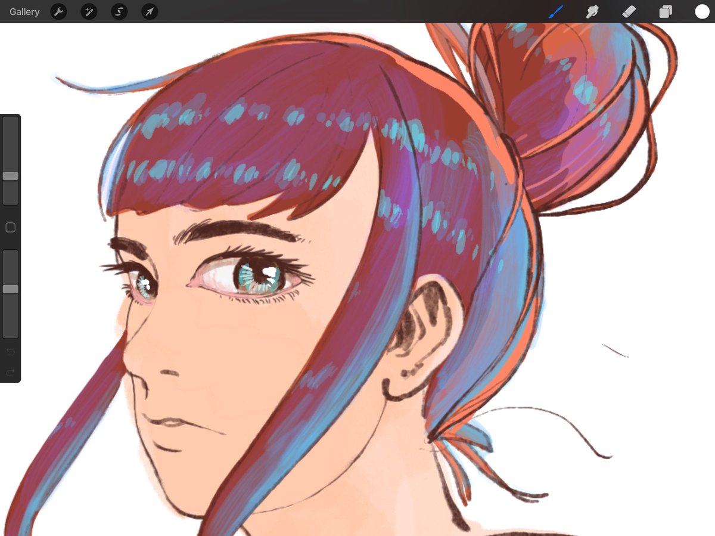Select the Brush tool
This screenshot has height=536, width=715.
[556, 11]
